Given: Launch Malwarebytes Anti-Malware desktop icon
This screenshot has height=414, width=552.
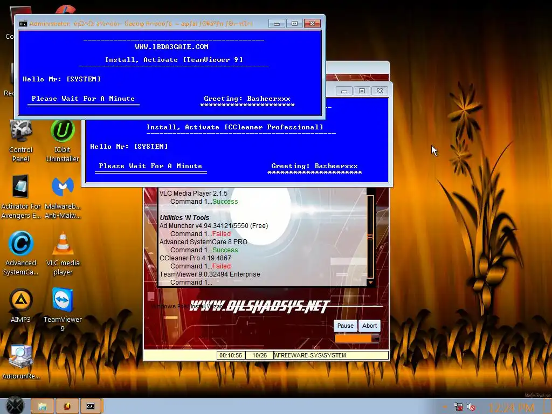Looking at the screenshot, I should [x=63, y=197].
